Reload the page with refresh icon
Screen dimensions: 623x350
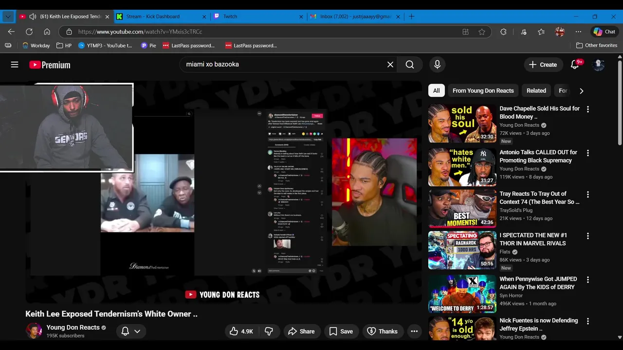pos(29,32)
